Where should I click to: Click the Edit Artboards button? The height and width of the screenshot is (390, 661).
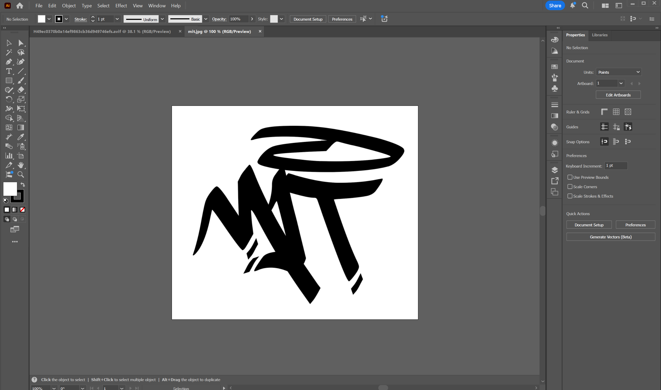tap(618, 95)
